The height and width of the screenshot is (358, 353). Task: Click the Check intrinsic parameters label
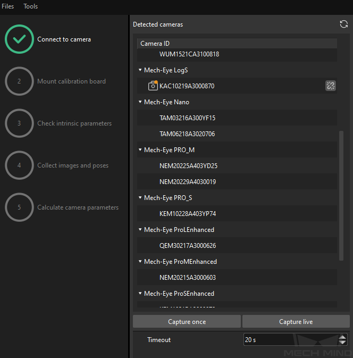click(x=74, y=123)
